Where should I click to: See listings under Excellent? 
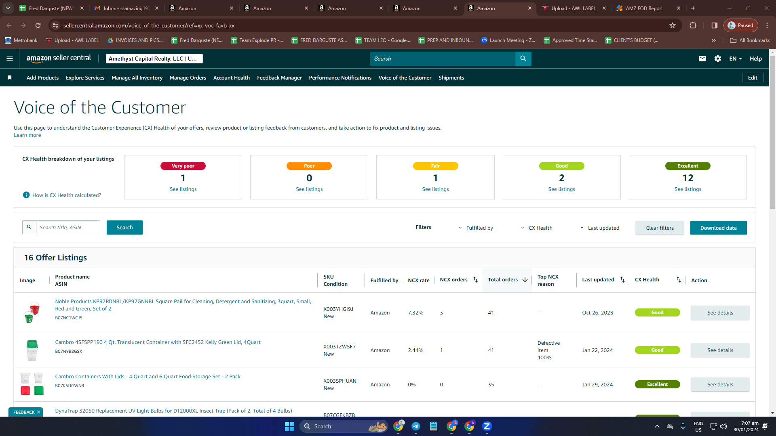coord(687,189)
